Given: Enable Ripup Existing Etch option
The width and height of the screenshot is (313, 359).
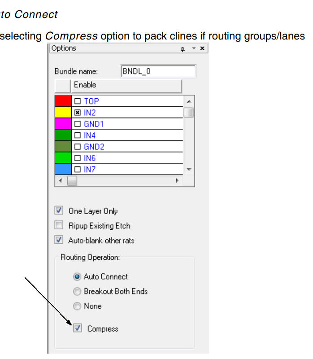Looking at the screenshot, I should coord(59,225).
